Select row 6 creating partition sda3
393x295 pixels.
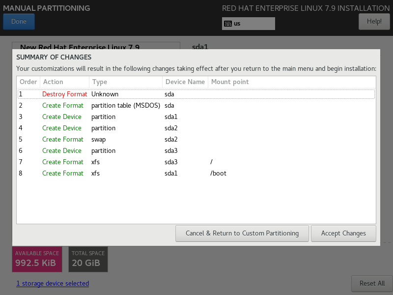[x=196, y=150]
